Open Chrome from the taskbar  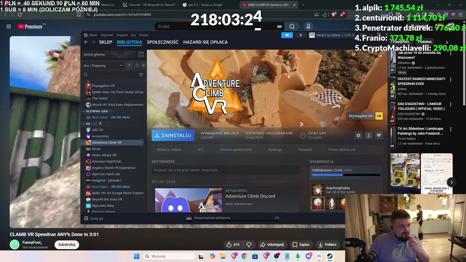pyautogui.click(x=244, y=256)
